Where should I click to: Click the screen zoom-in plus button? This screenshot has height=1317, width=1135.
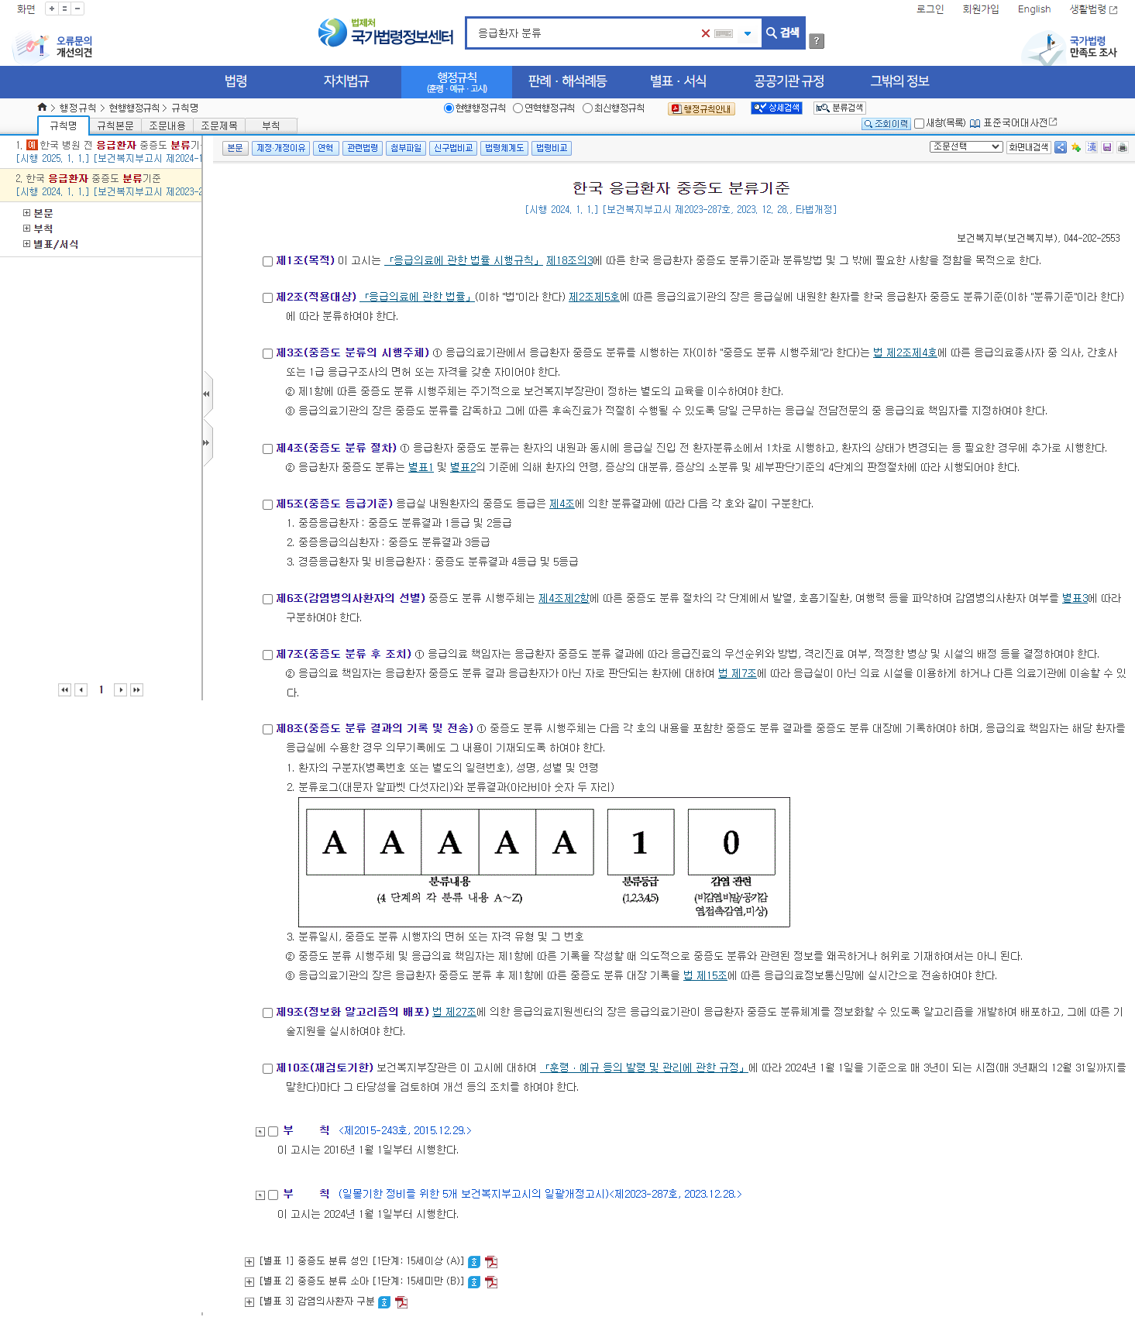pyautogui.click(x=52, y=9)
